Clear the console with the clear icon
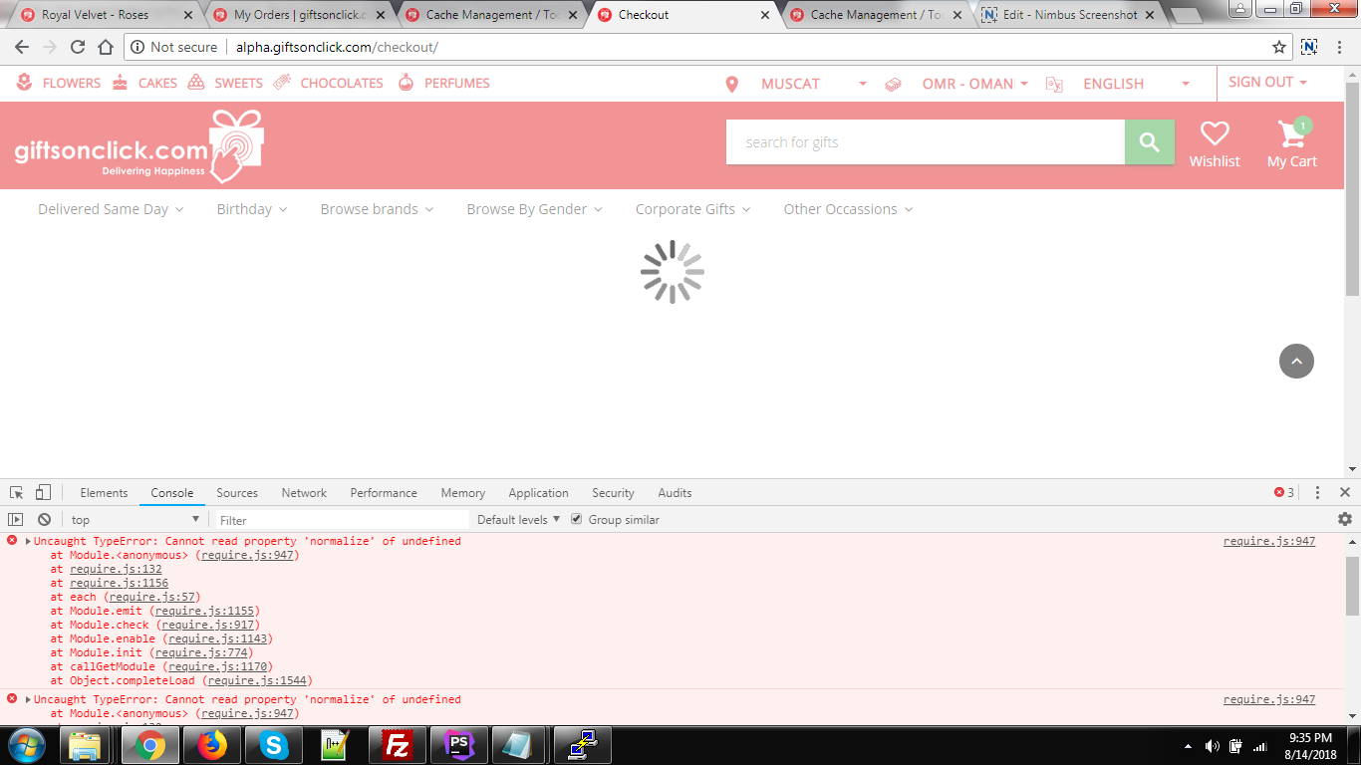This screenshot has height=765, width=1361. (x=44, y=520)
